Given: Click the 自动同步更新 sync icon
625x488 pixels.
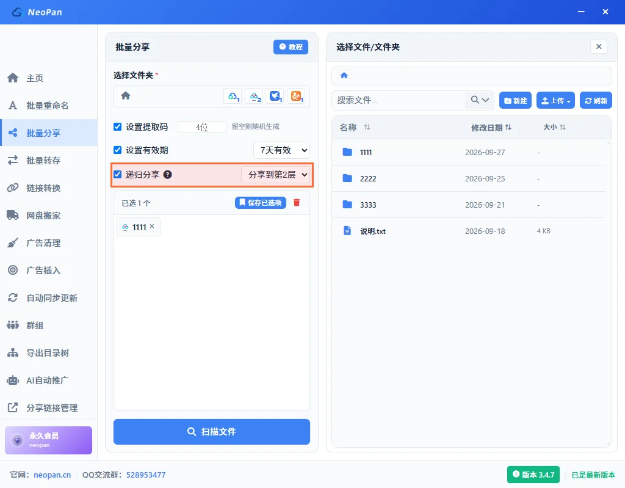Looking at the screenshot, I should click(x=13, y=297).
